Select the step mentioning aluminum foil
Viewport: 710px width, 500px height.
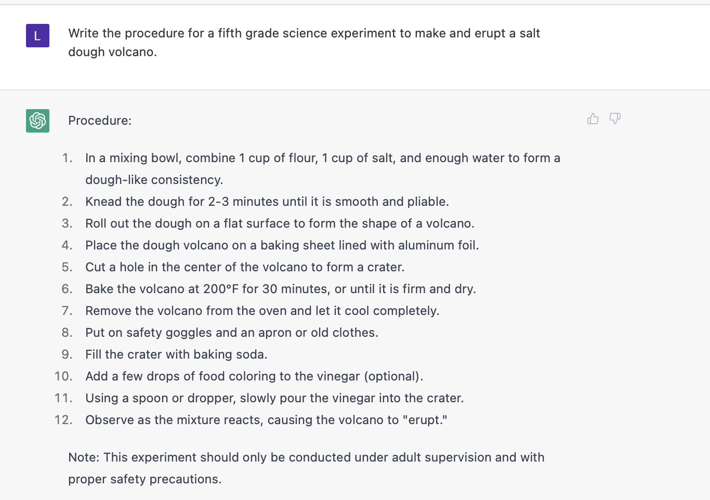[x=282, y=245]
